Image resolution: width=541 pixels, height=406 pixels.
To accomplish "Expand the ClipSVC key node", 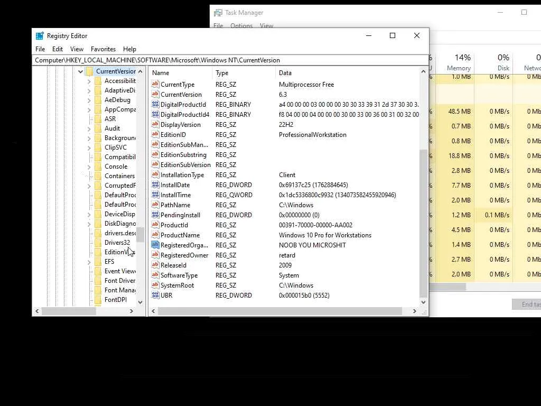I will [89, 148].
